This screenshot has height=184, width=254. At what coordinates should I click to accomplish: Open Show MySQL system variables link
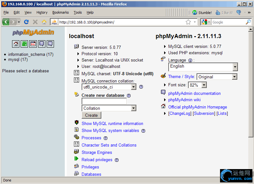[x=110, y=131]
